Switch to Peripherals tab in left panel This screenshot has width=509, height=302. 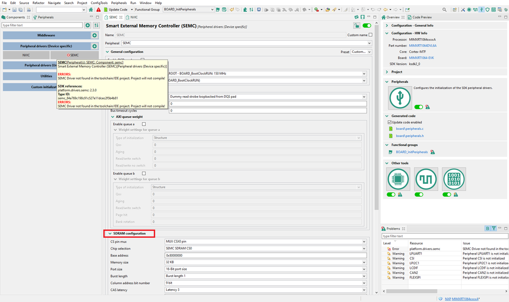pyautogui.click(x=43, y=17)
